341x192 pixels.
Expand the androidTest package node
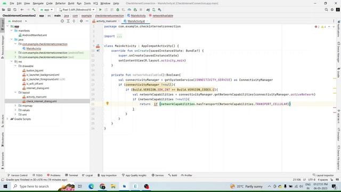coord(15,53)
